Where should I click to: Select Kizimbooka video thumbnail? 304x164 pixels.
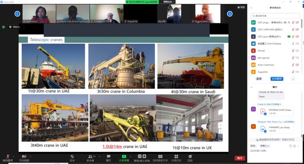click(39, 13)
